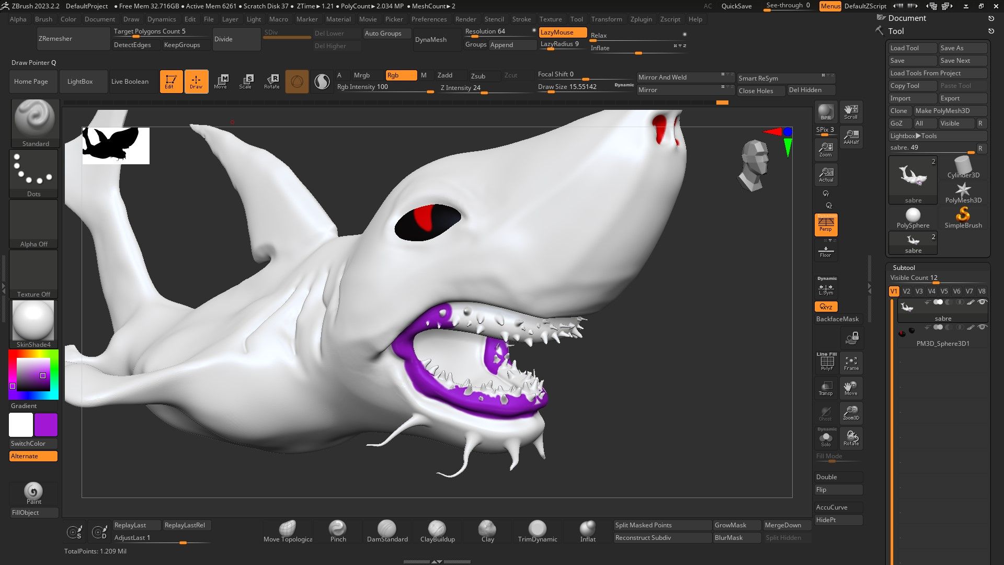The height and width of the screenshot is (565, 1004).
Task: Open the Zplugin menu
Action: pos(641,19)
